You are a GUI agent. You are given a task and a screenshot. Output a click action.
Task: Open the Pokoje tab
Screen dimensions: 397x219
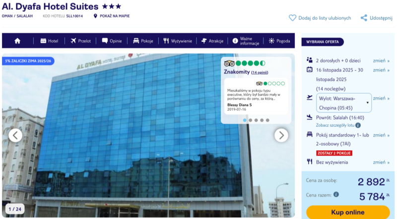pos(143,41)
